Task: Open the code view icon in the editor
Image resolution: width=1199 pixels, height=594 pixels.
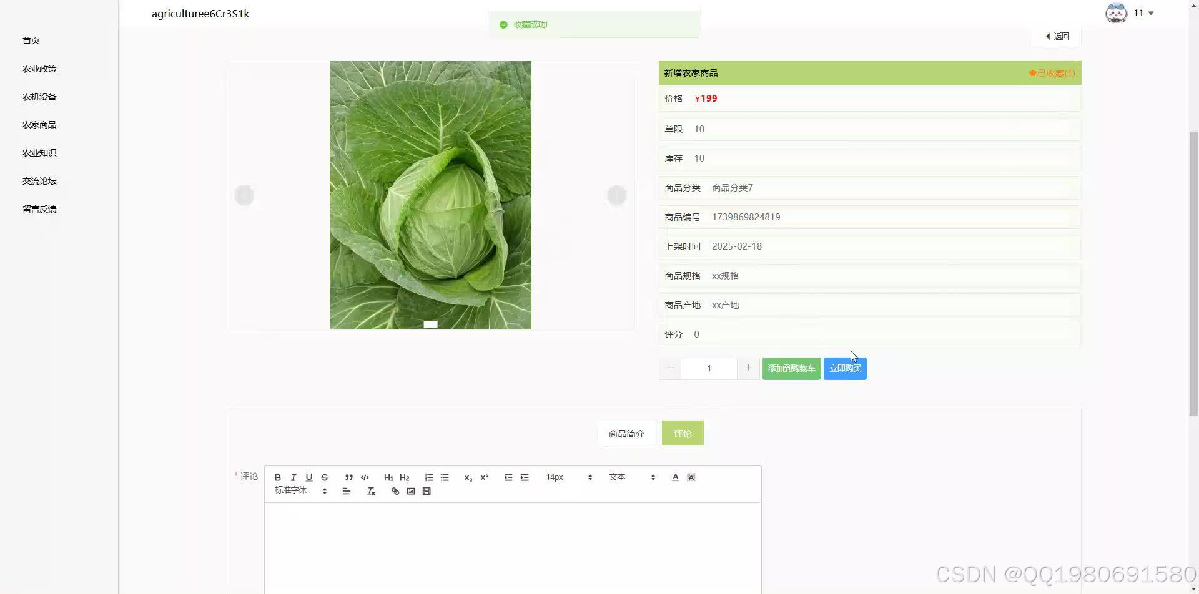Action: (x=365, y=477)
